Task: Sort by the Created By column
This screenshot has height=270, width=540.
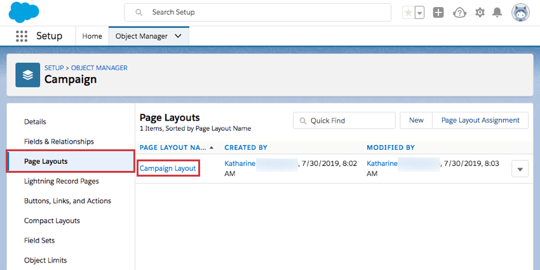Action: [x=246, y=148]
